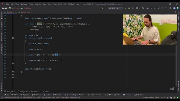The width and height of the screenshot is (180, 101).
Task: Open Pull Requests tool window sidebar
Action: [x=2, y=49]
